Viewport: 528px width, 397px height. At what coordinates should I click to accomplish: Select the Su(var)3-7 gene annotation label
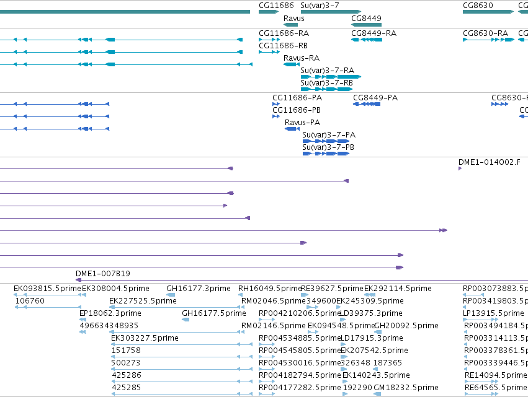tap(320, 6)
